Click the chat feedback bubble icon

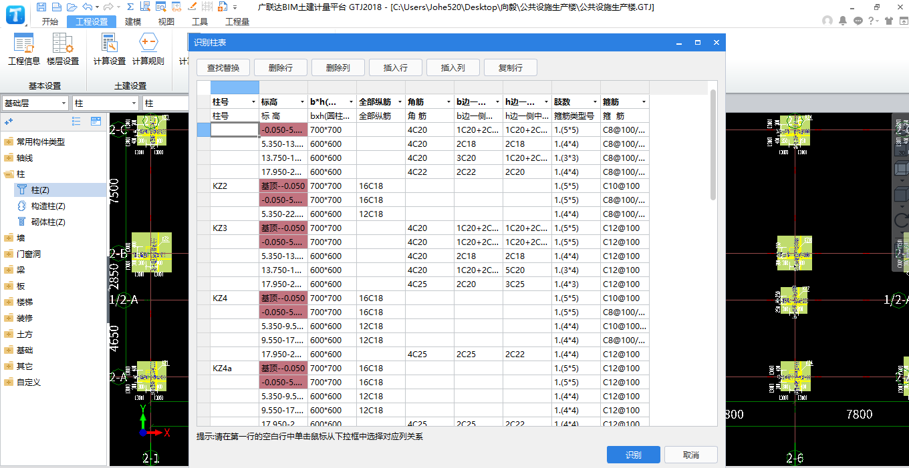tap(858, 21)
